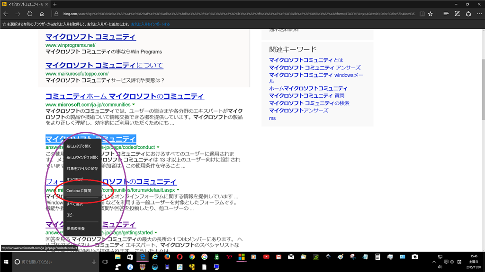Open the Google icon in the taskbar
This screenshot has height=272, width=485.
point(204,257)
